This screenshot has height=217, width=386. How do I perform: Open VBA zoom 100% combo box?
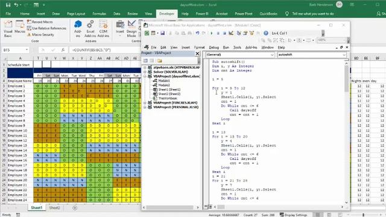(331, 40)
